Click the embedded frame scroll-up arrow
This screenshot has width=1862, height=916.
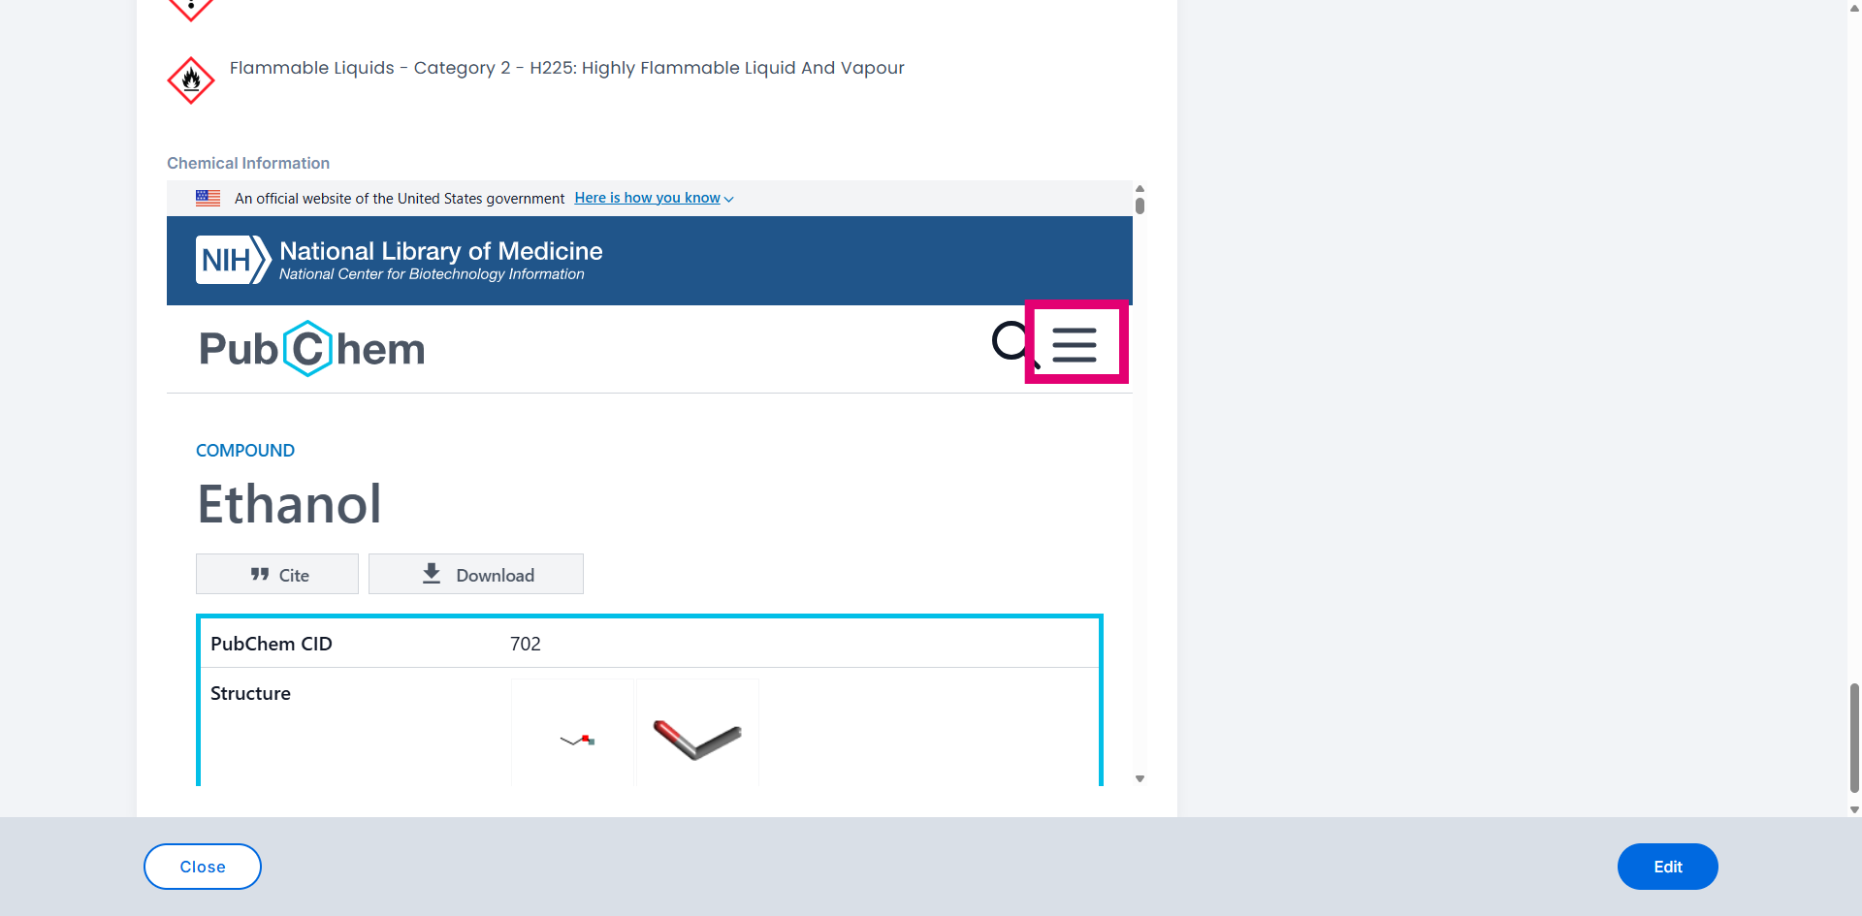pyautogui.click(x=1140, y=188)
